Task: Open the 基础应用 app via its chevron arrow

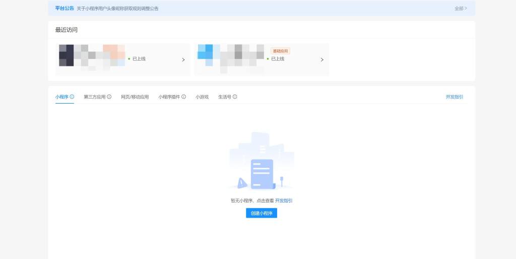Action: [x=322, y=60]
